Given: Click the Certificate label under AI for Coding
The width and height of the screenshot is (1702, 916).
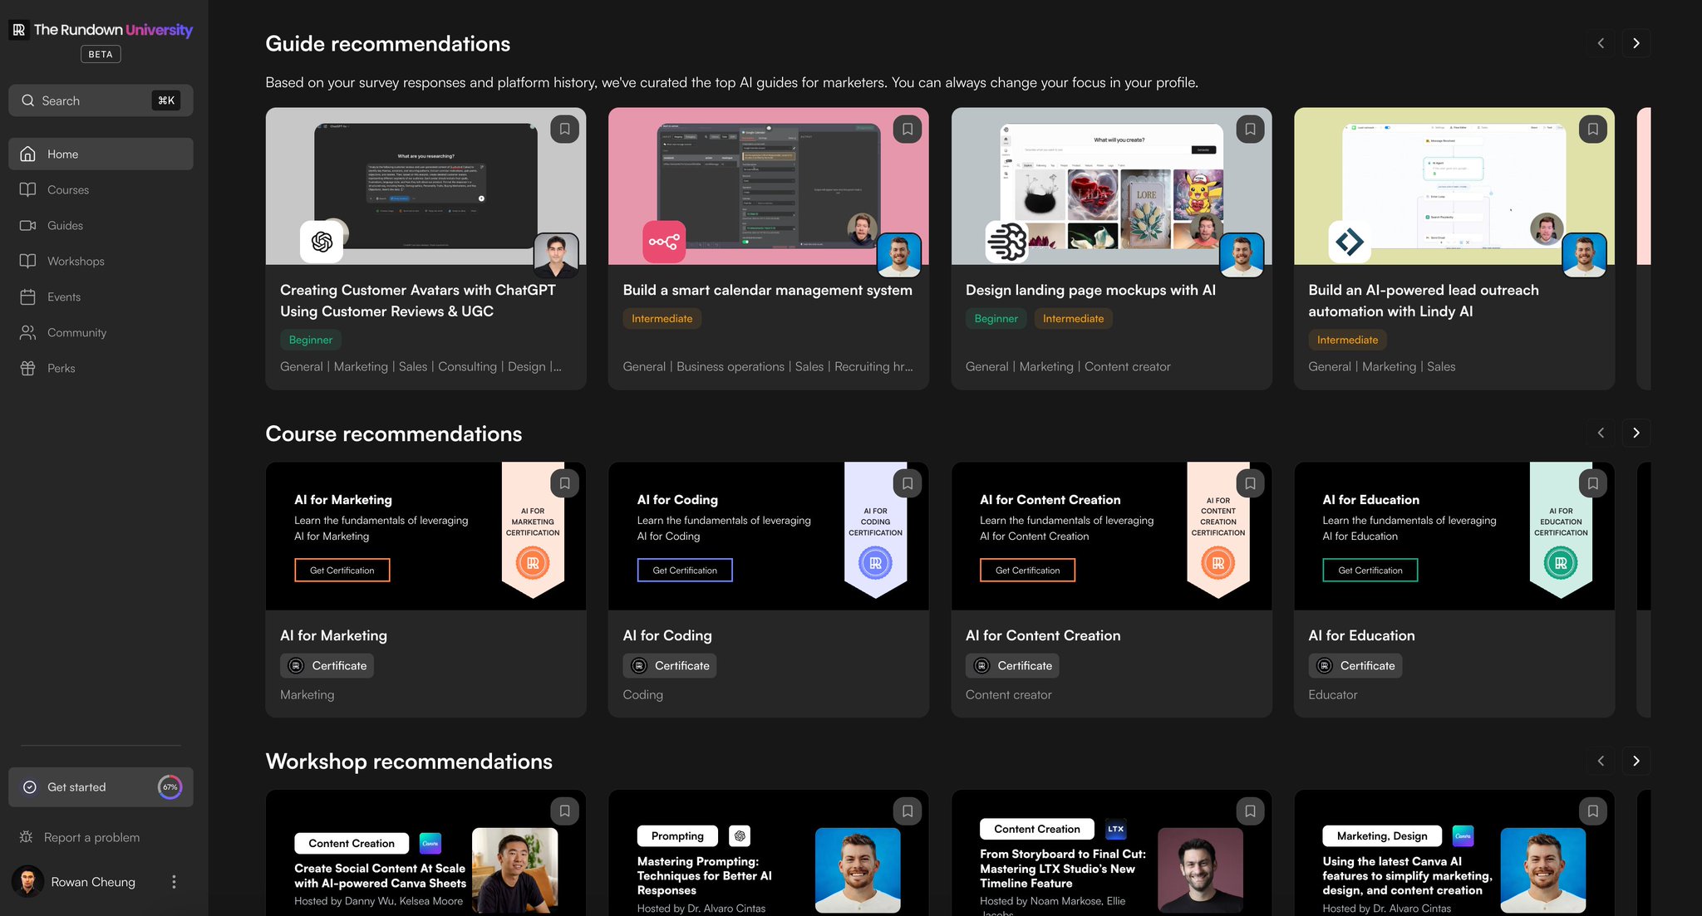Looking at the screenshot, I should pos(670,665).
